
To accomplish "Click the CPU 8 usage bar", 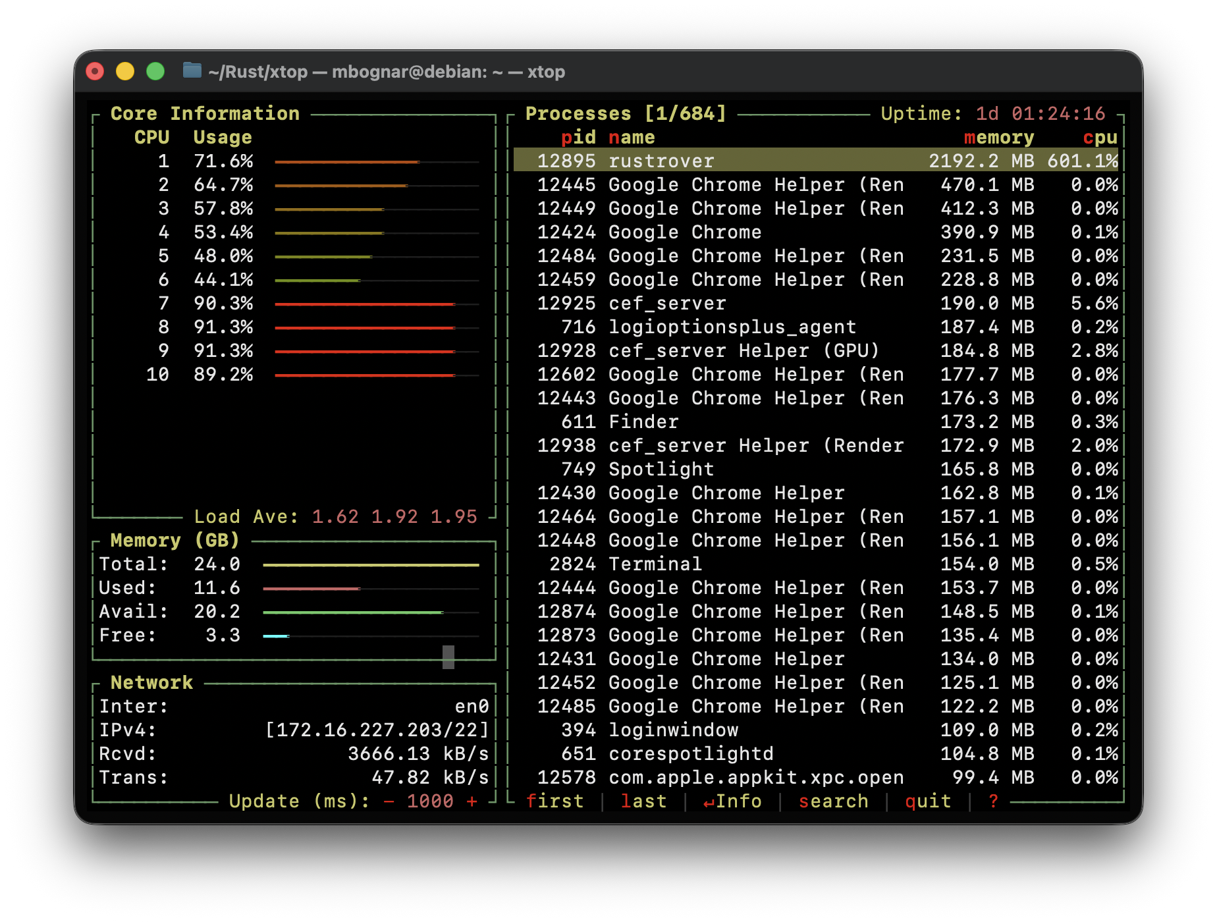I will pyautogui.click(x=377, y=327).
